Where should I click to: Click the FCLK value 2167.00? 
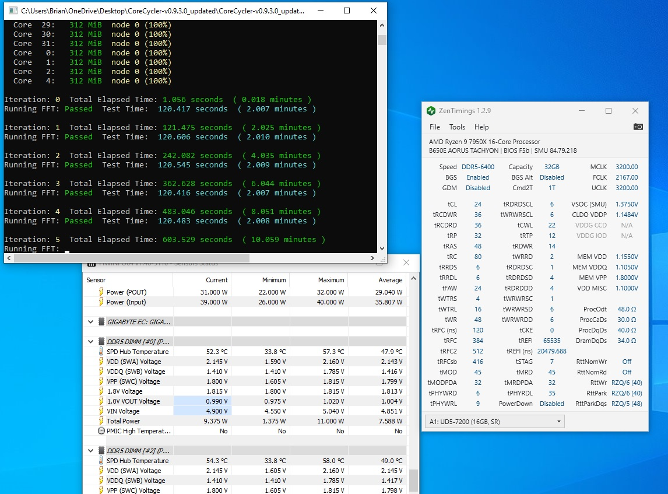627,177
